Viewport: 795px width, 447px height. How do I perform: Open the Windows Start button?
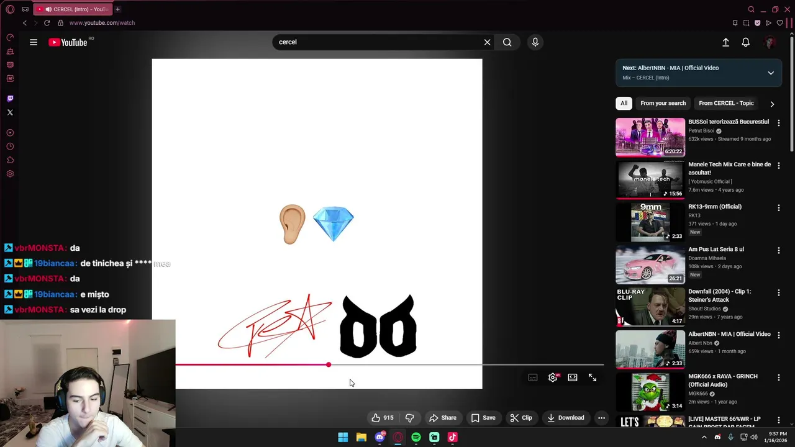pos(343,437)
